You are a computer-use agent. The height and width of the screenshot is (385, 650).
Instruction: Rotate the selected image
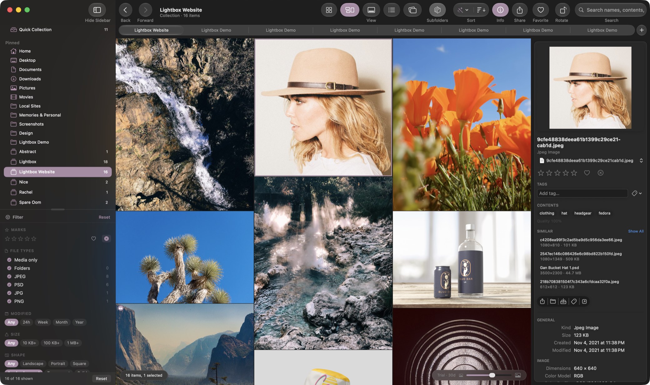pyautogui.click(x=562, y=10)
